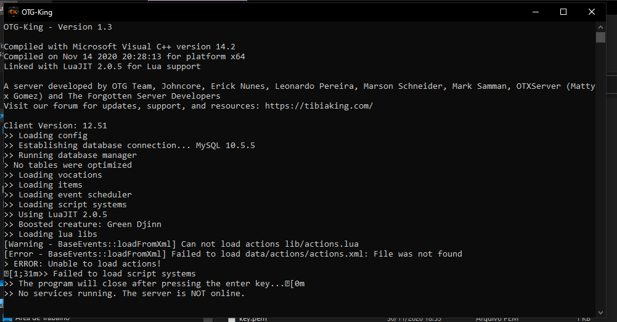617x322 pixels.
Task: Click the empty scrollbar track below thumb
Action: (x=600, y=175)
